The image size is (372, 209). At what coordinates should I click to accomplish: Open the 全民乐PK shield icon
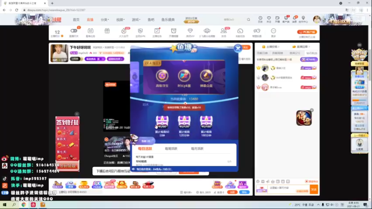click(x=140, y=31)
